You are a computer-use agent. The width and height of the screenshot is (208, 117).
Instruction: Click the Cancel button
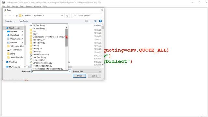pos(95,76)
